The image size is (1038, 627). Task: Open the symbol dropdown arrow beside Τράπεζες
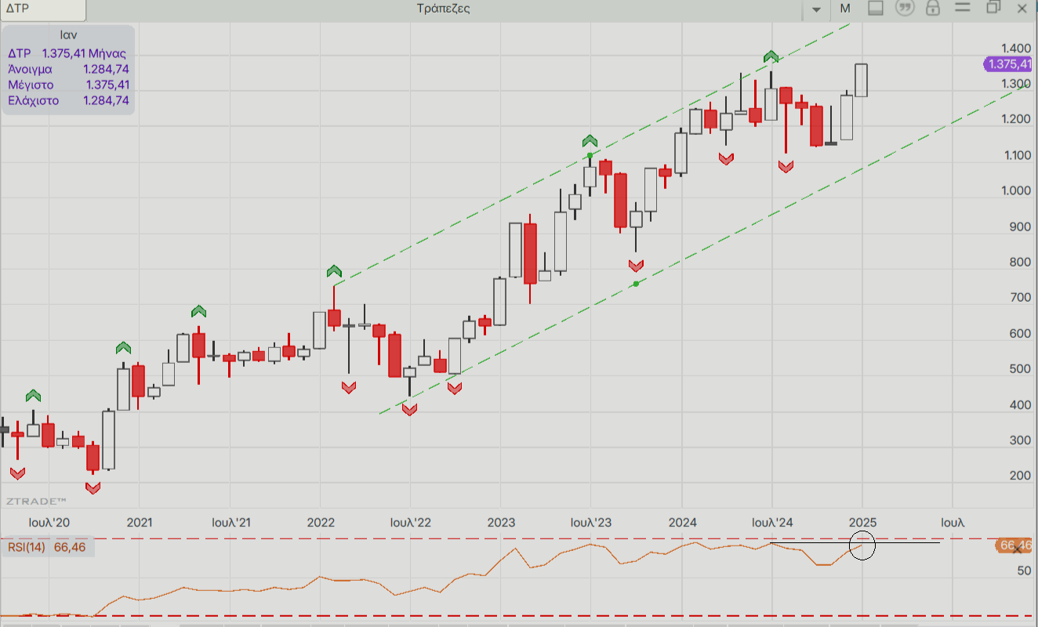pyautogui.click(x=816, y=9)
